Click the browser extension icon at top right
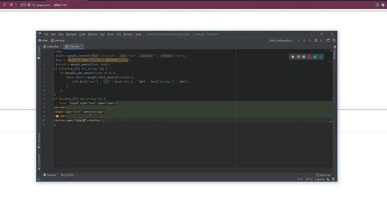 click(383, 5)
